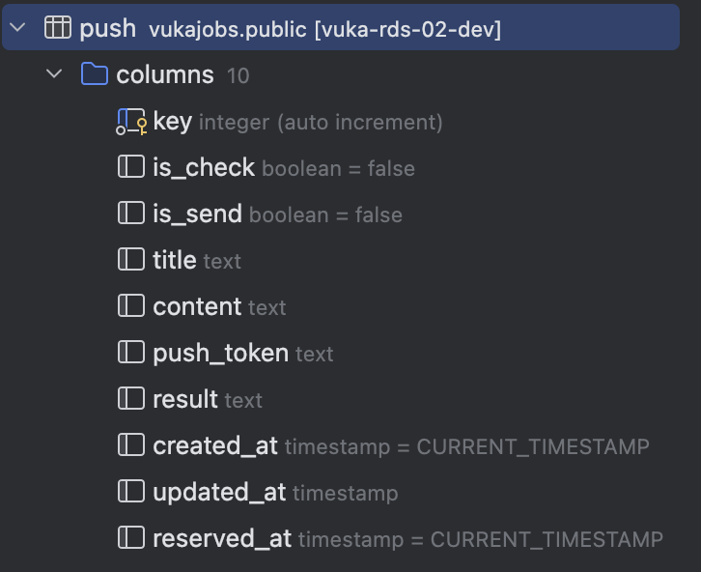The width and height of the screenshot is (701, 572).
Task: Select the reserved_at timestamp column
Action: pos(222,538)
